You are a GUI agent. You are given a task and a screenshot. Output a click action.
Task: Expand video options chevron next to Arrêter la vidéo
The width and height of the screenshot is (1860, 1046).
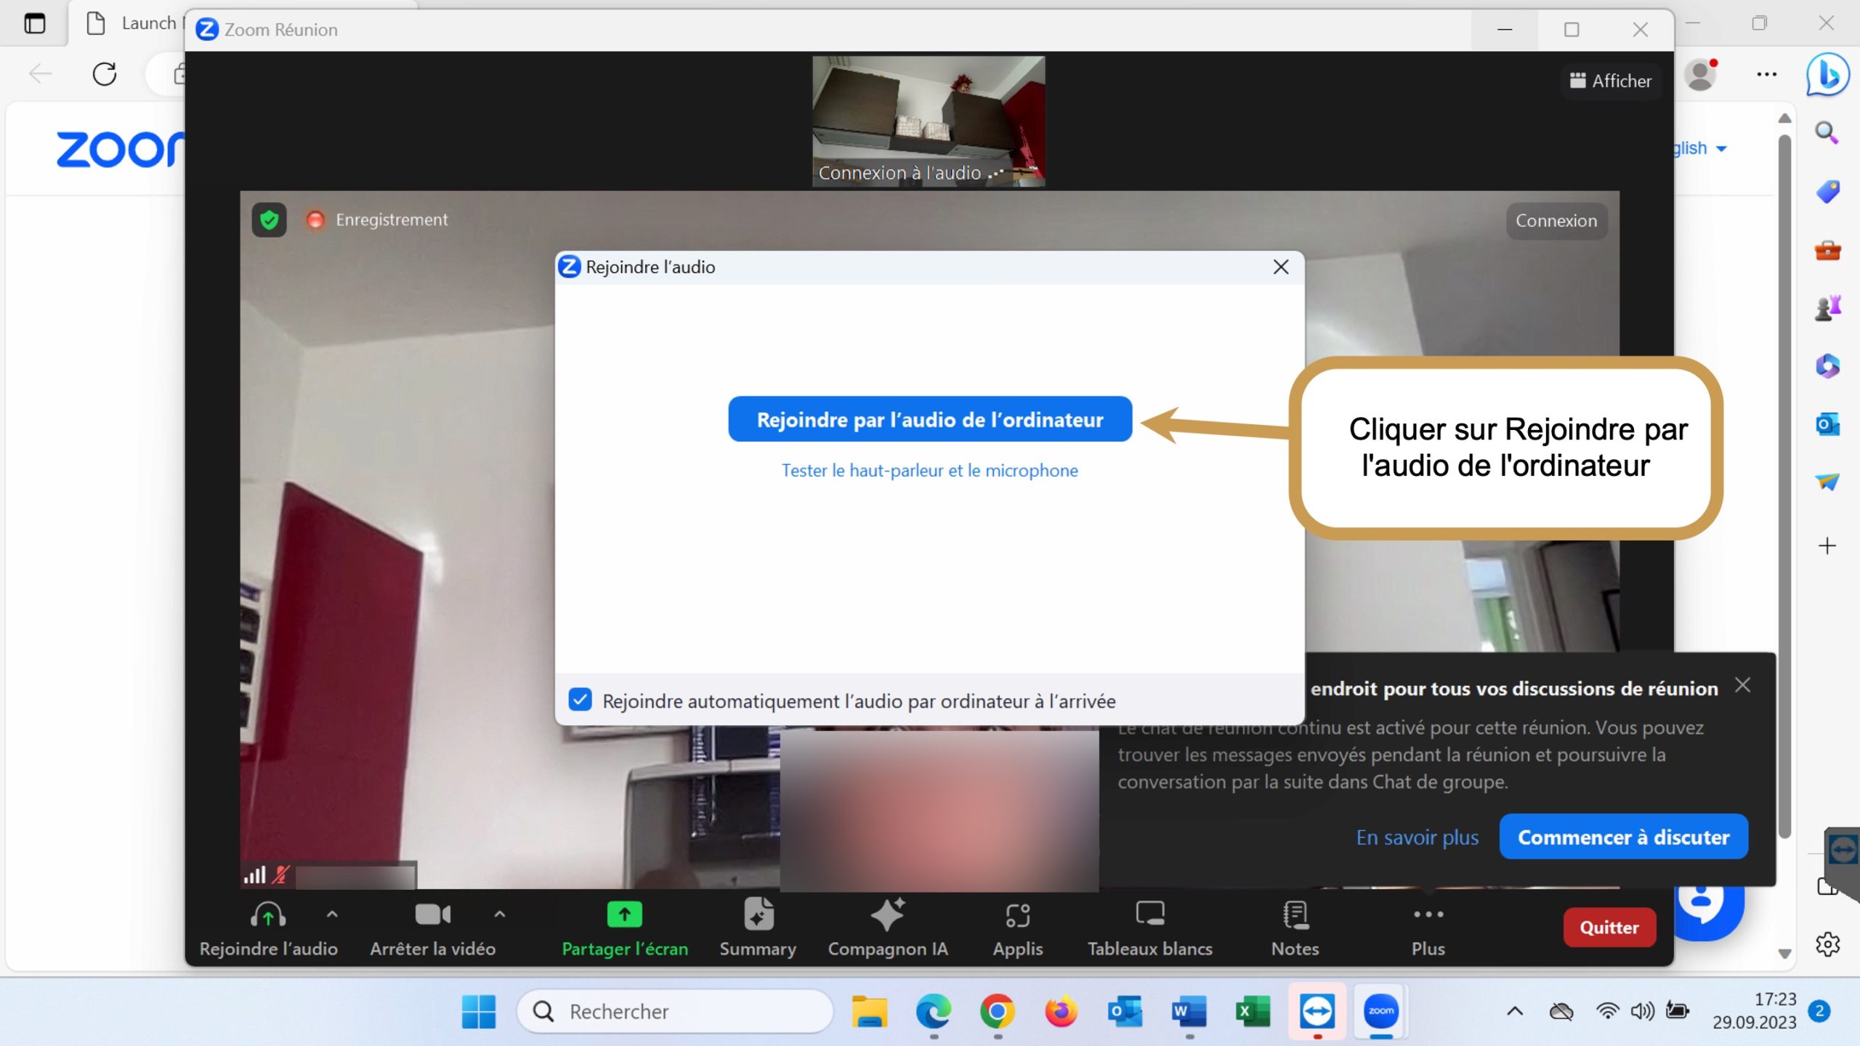click(499, 915)
